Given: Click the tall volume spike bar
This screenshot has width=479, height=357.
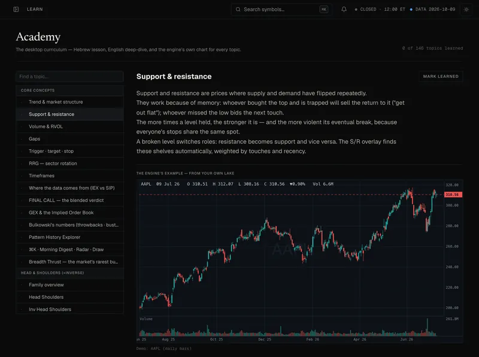Looking at the screenshot, I should pyautogui.click(x=428, y=327).
